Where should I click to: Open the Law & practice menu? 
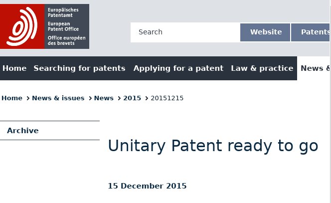click(262, 68)
